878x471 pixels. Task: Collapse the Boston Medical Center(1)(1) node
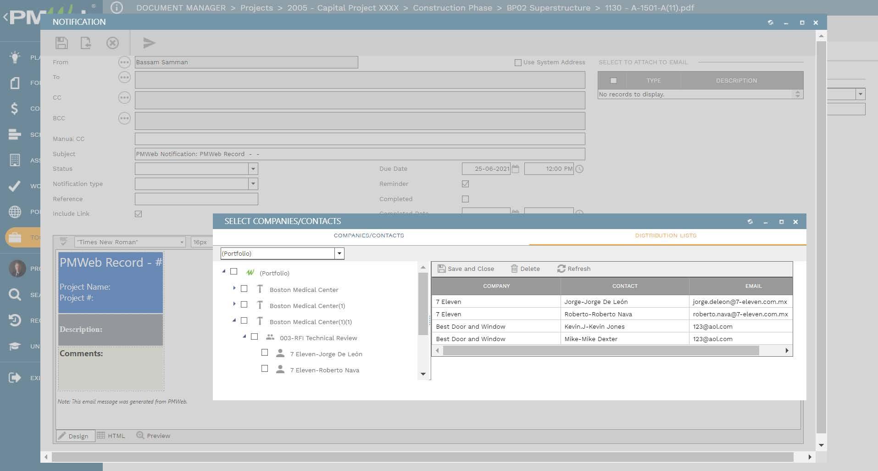[x=234, y=320]
